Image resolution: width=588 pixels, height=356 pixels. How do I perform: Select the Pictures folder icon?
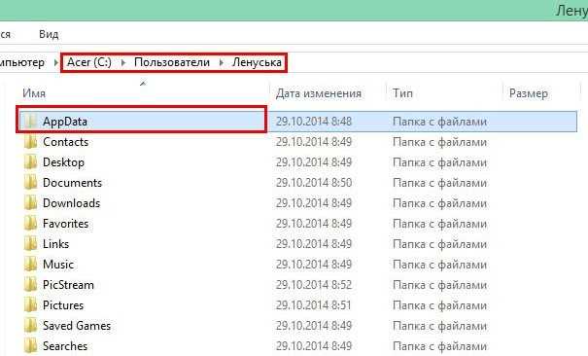pyautogui.click(x=30, y=305)
